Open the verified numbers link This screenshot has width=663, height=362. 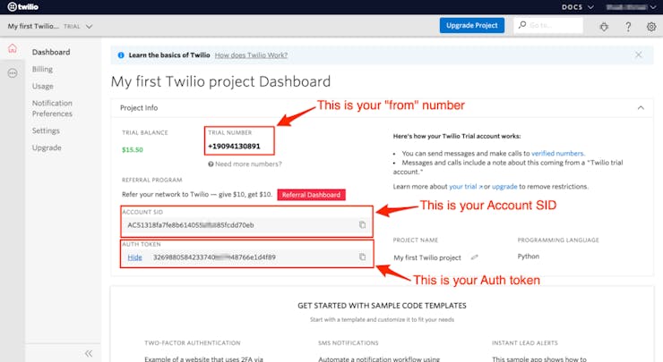pyautogui.click(x=557, y=153)
